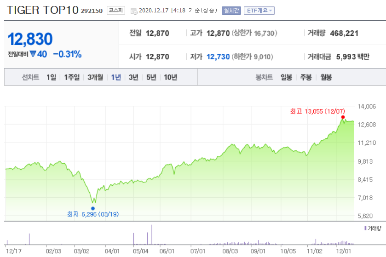Click the blue 최저 6,296 low marker
Image resolution: width=386 pixels, height=257 pixels.
point(93,208)
